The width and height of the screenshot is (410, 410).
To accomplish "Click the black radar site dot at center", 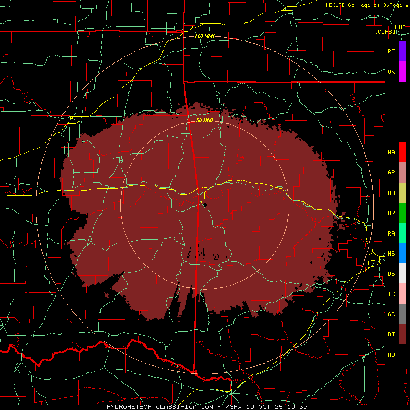I will (x=205, y=205).
